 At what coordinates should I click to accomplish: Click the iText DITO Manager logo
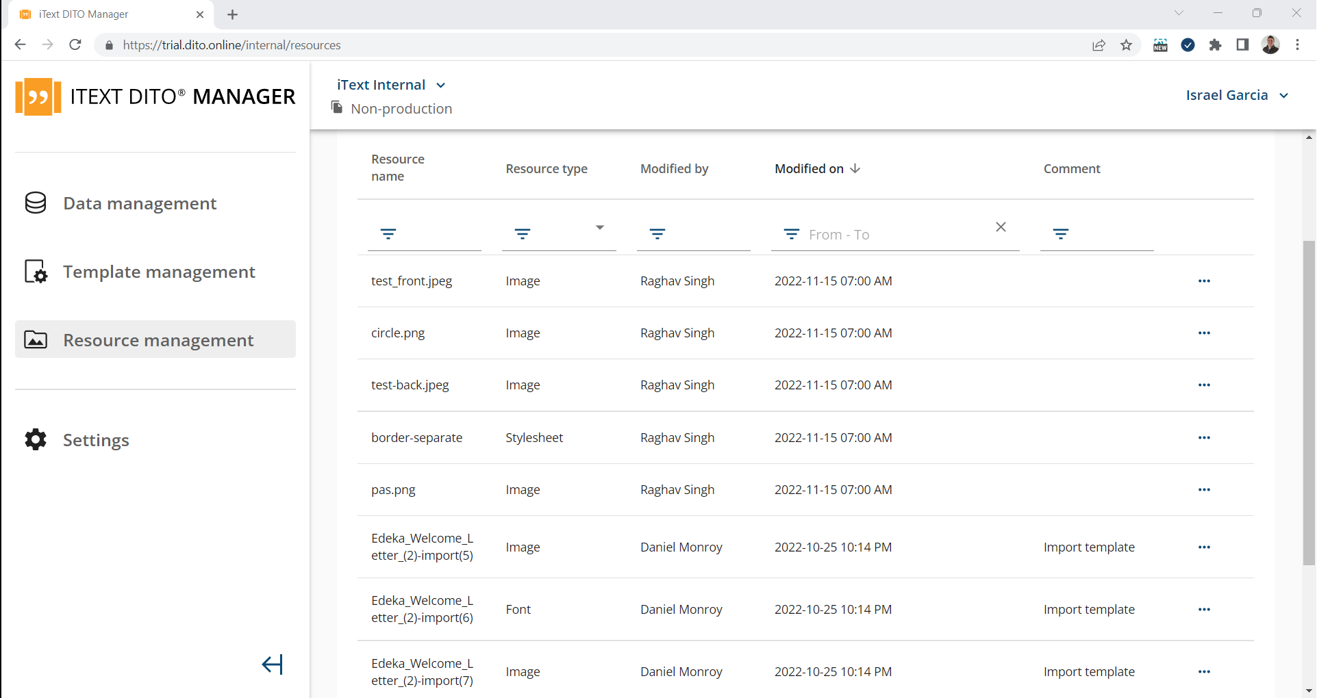[154, 96]
